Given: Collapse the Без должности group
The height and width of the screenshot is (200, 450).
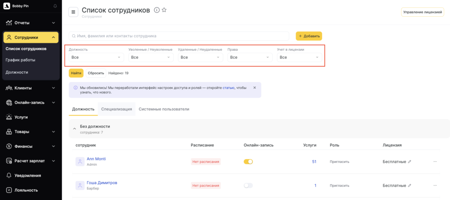Looking at the screenshot, I should (x=74, y=129).
